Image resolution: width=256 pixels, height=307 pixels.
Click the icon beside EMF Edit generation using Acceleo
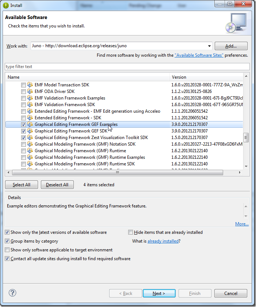point(30,111)
